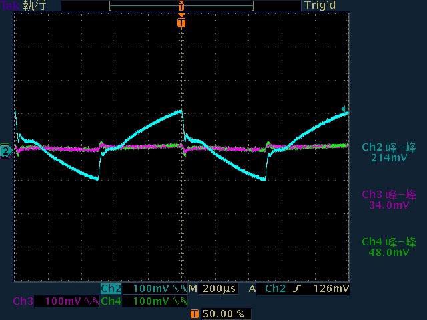427x320 pixels.
Task: Click the orange T icon beside 50.00 %
Action: (x=194, y=313)
